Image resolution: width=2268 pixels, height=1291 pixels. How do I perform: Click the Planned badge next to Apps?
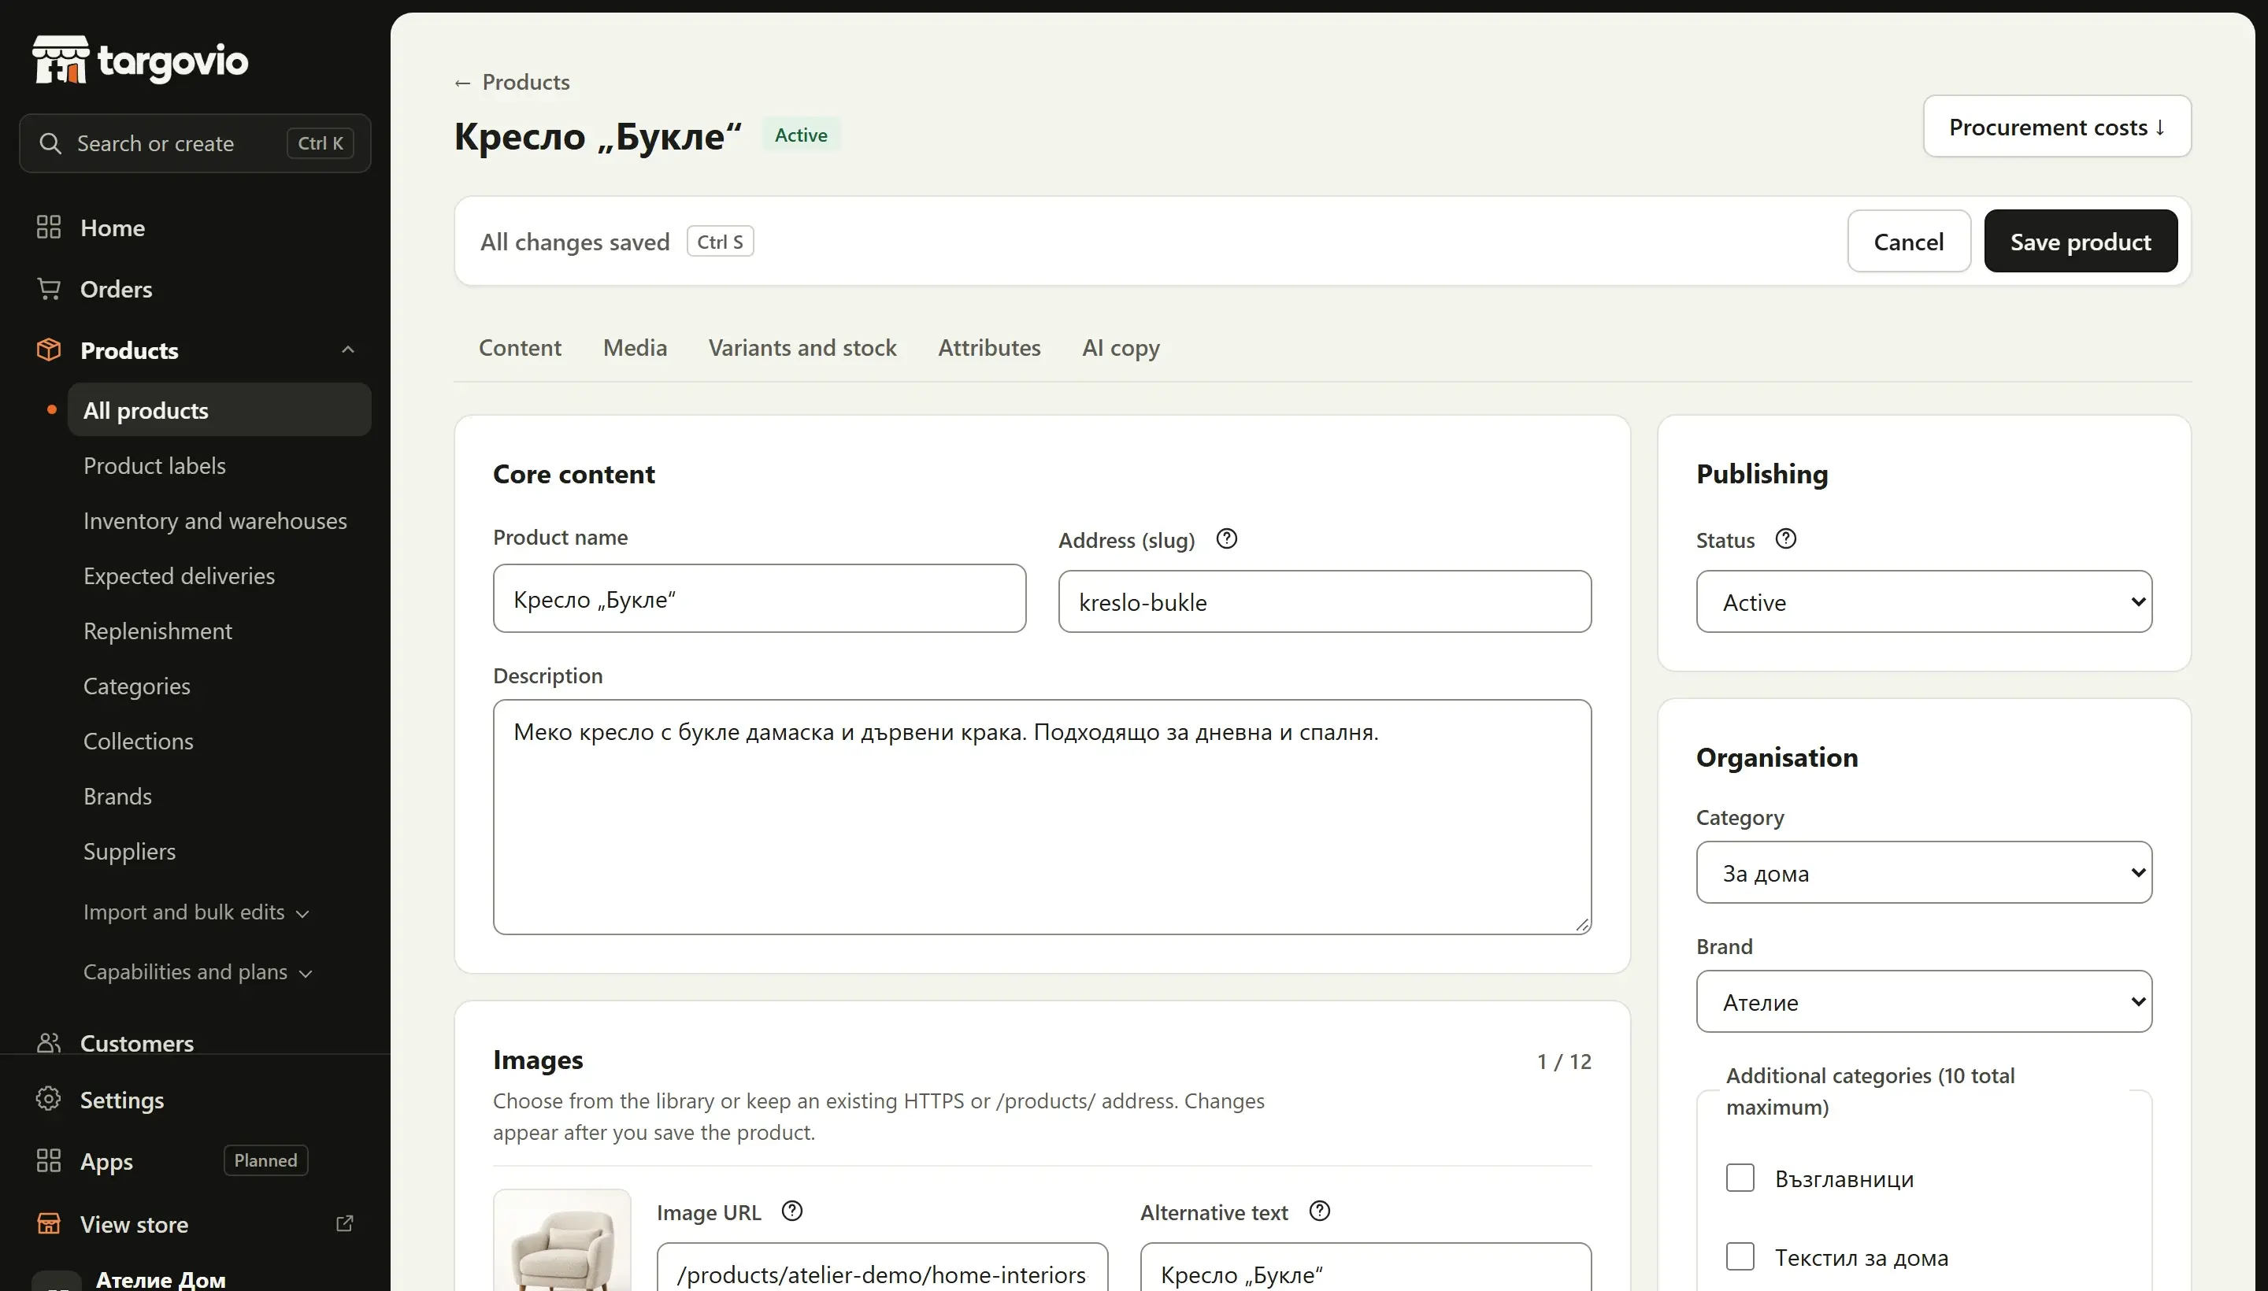coord(265,1160)
